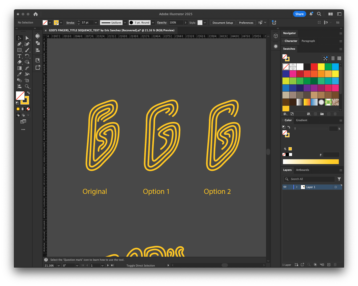Expand Layer 1 disclosure arrow
Screen dimensions: 358x286
click(297, 187)
